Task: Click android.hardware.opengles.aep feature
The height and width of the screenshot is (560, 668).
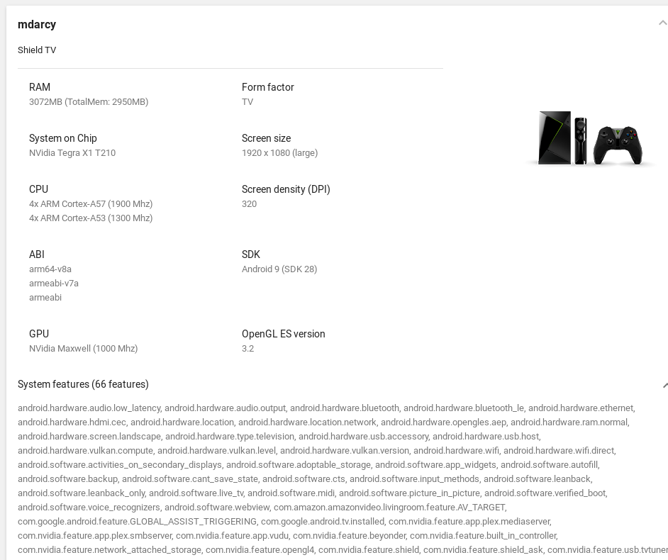Action: point(443,422)
